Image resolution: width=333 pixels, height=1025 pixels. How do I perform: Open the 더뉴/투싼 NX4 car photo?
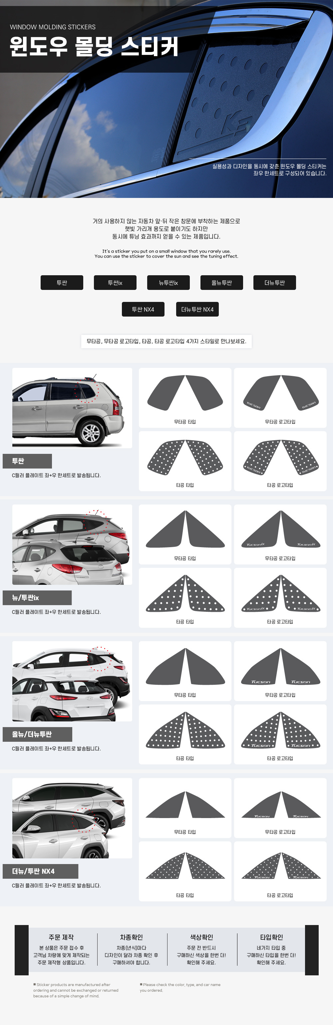click(72, 818)
